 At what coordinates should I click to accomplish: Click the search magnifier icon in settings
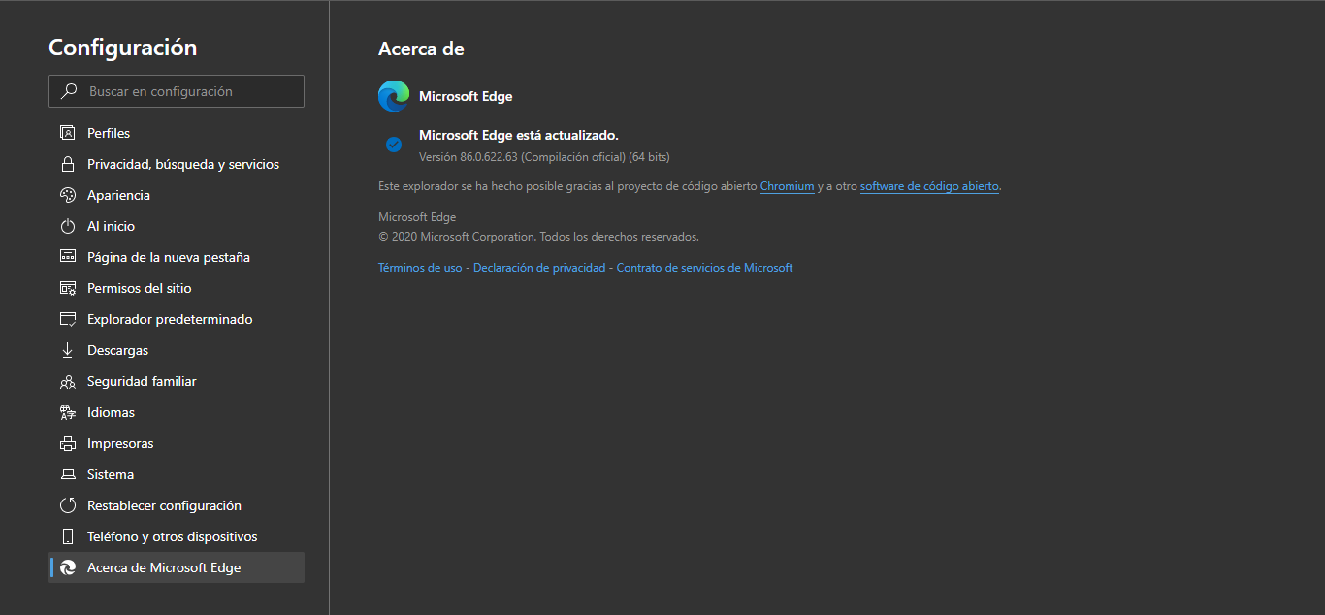point(69,91)
